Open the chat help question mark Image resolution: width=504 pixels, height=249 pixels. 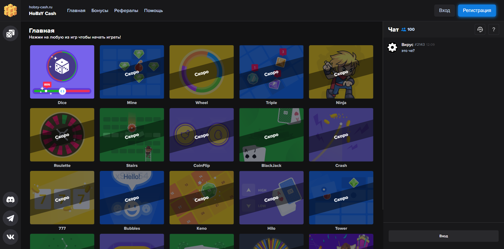[x=494, y=29]
